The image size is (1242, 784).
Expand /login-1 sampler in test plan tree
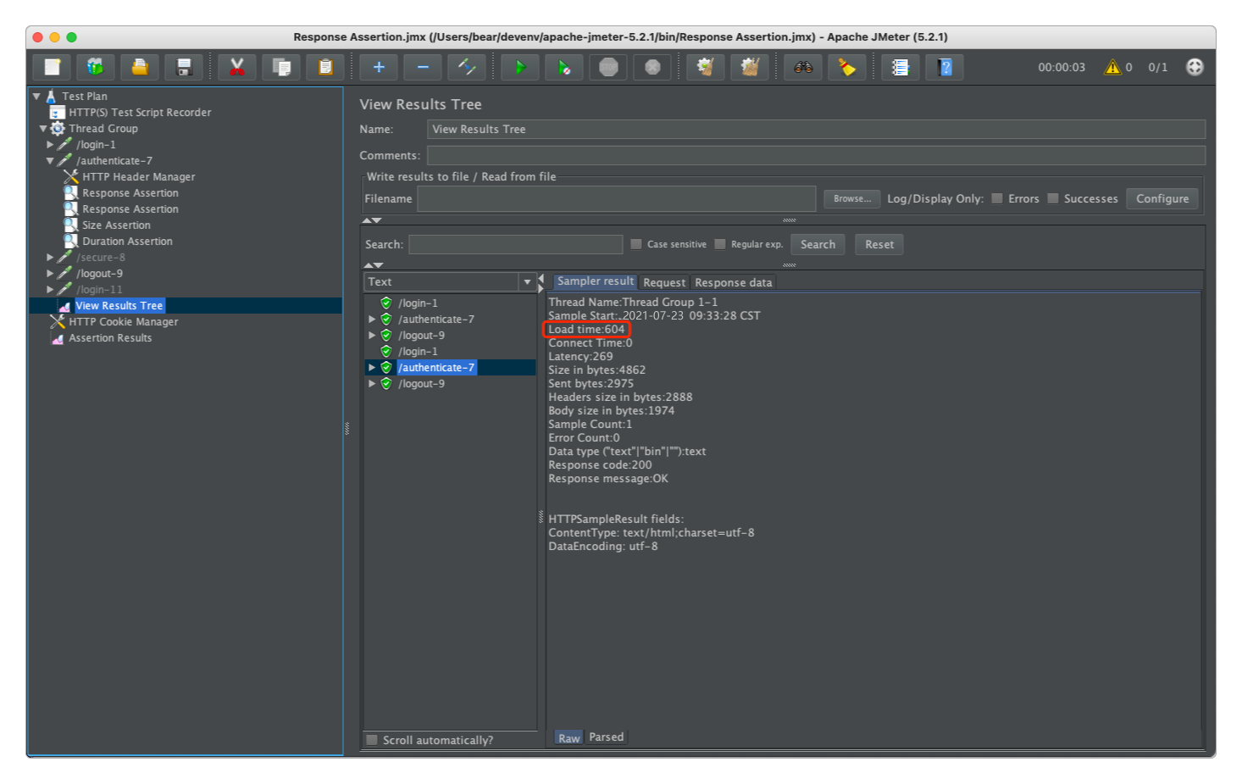pos(50,145)
